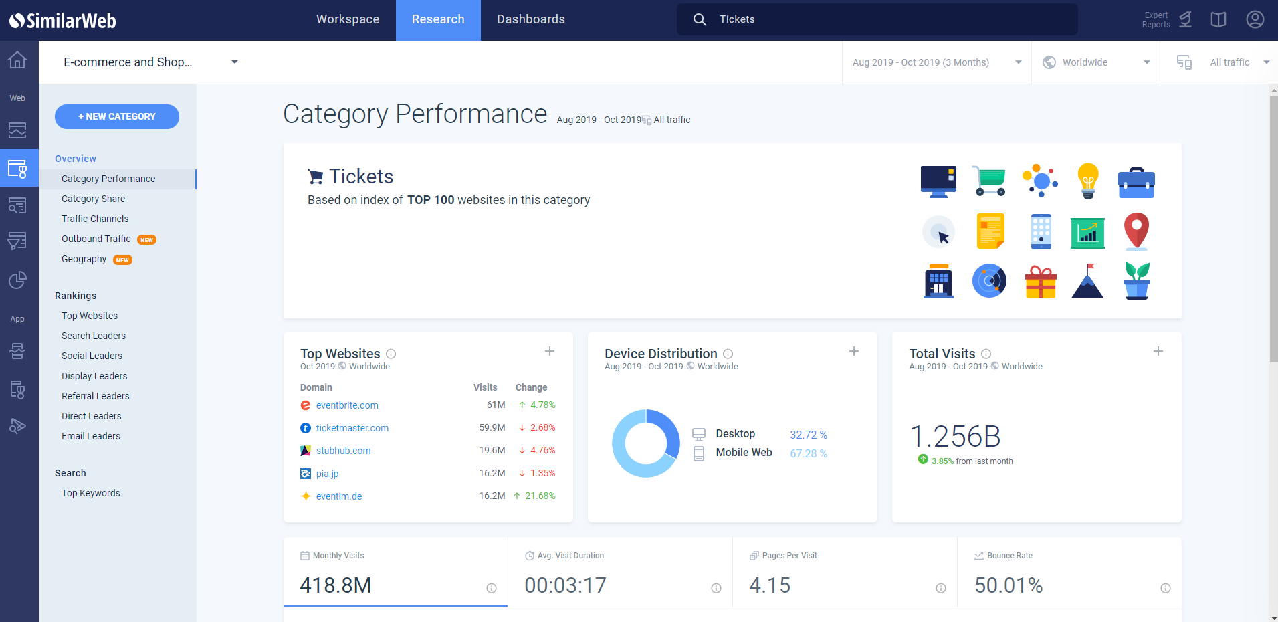Image resolution: width=1278 pixels, height=622 pixels.
Task: Open the app category sidebar icon
Action: click(x=17, y=389)
